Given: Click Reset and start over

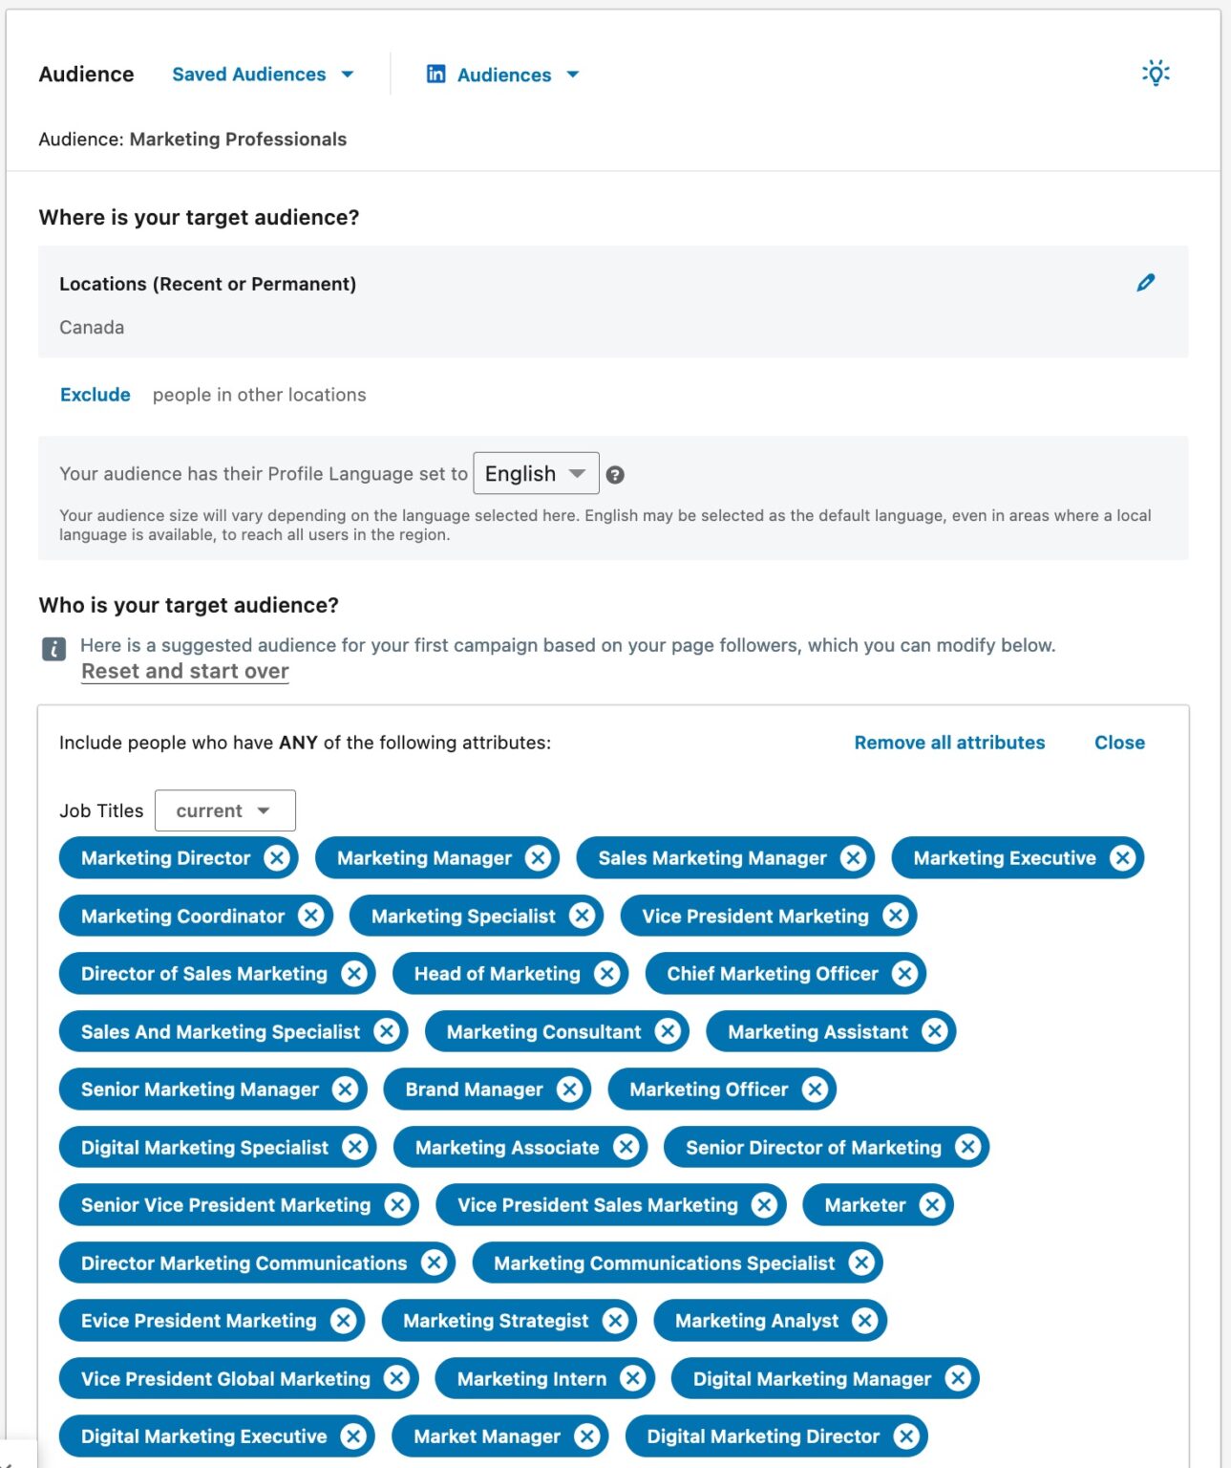Looking at the screenshot, I should coord(184,671).
